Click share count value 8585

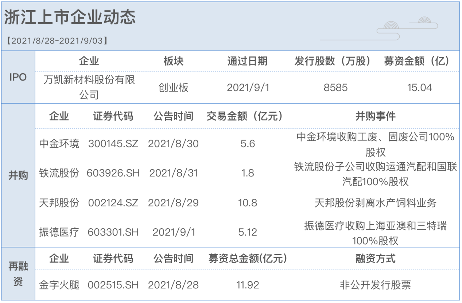[335, 88]
